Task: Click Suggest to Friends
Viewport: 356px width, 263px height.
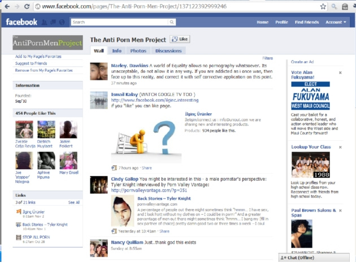Action: 31,63
